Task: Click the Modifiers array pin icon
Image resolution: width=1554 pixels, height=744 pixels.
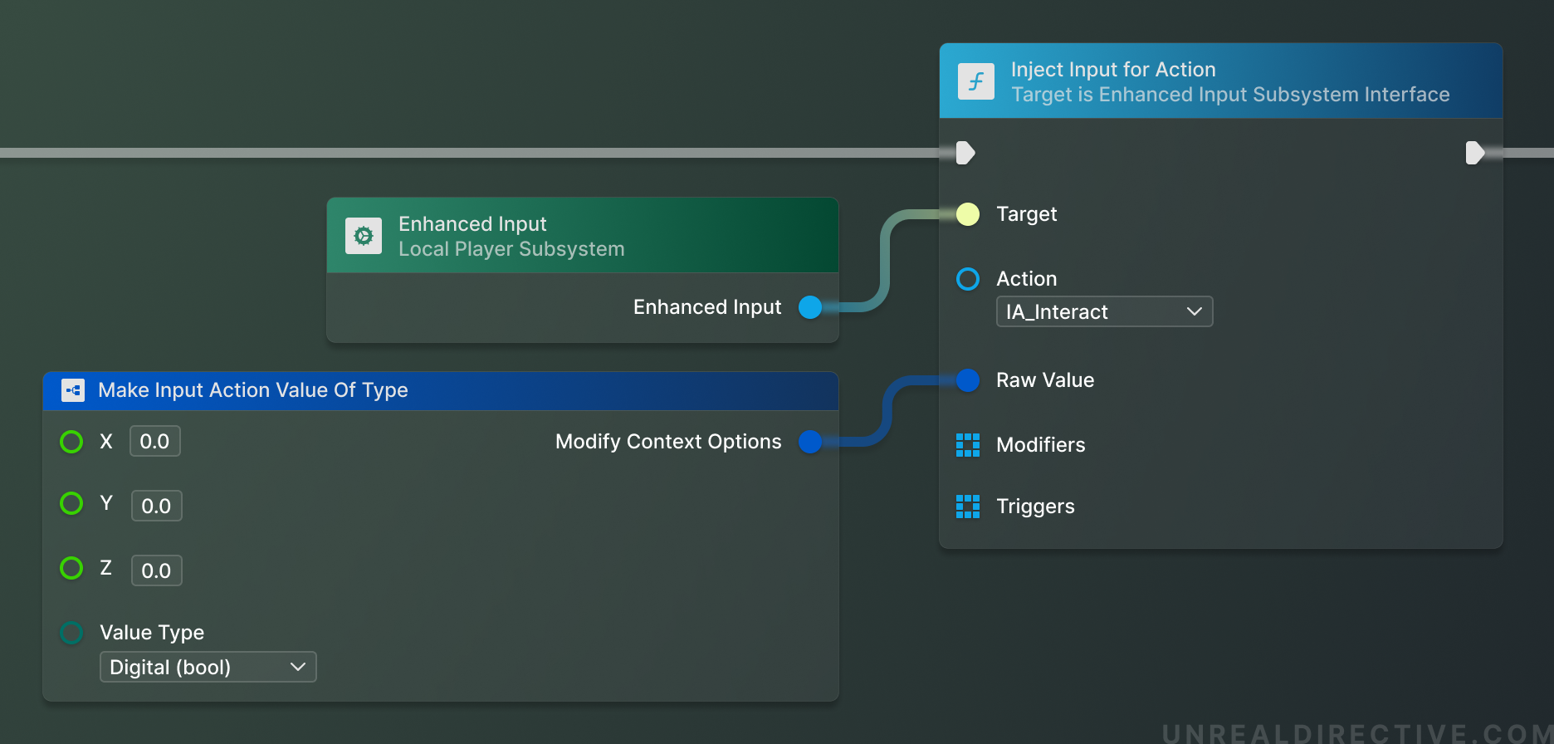Action: 967,445
